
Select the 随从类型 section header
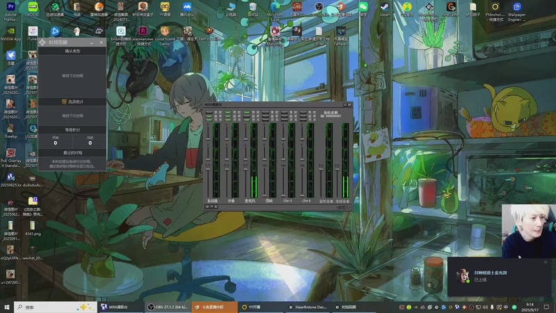pyautogui.click(x=72, y=51)
